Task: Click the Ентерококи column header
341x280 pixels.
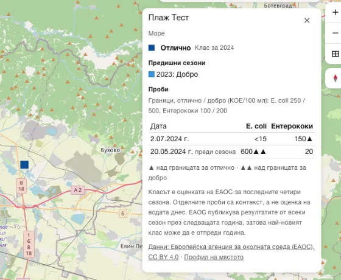Action: 292,126
